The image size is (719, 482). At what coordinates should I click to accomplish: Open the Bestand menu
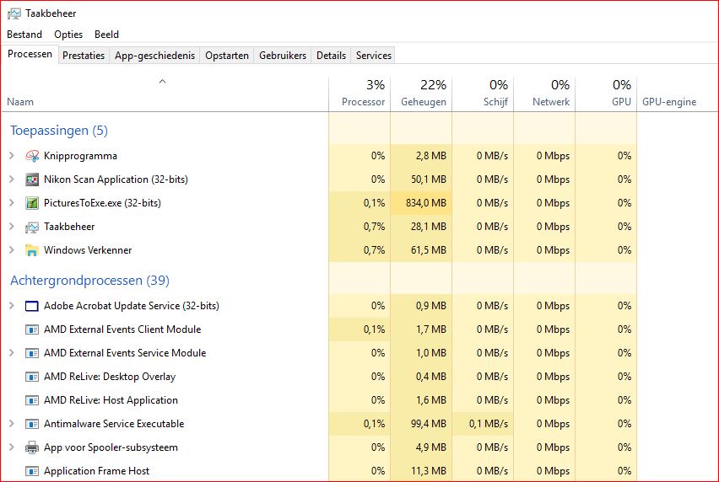24,35
